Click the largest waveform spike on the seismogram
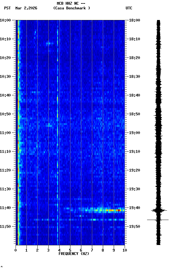Screen dimensions: 172x270 click(x=158, y=220)
